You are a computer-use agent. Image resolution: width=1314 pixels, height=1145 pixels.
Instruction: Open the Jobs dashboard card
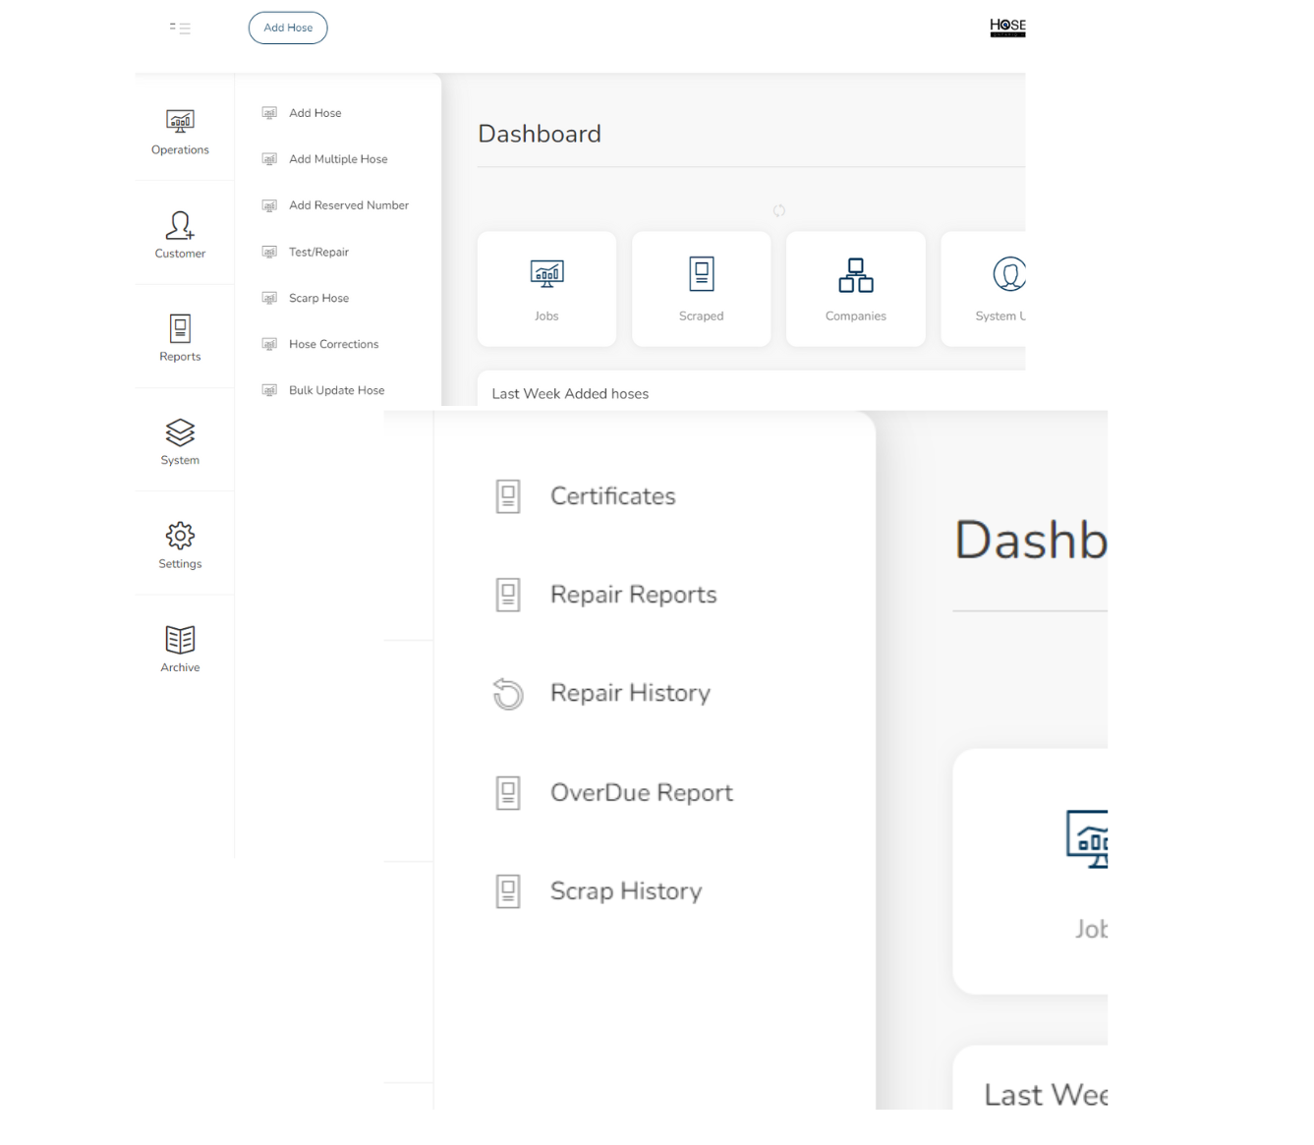pos(546,289)
